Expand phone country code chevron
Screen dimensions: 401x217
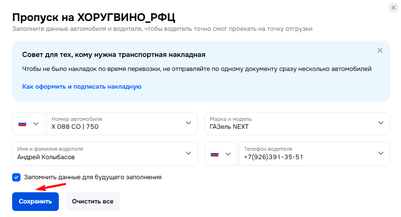tap(228, 154)
